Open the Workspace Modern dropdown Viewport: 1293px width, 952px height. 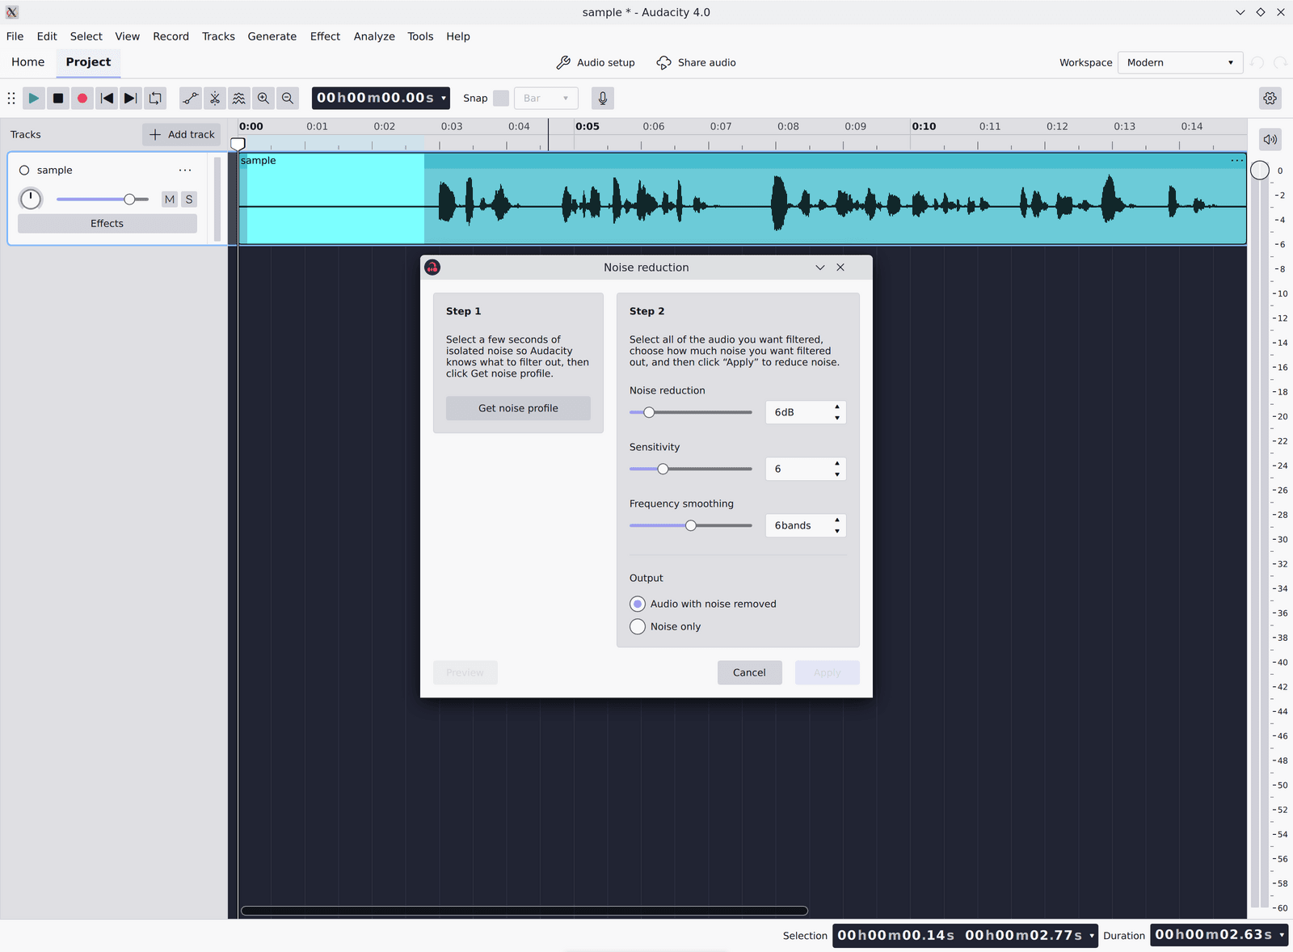(x=1180, y=63)
